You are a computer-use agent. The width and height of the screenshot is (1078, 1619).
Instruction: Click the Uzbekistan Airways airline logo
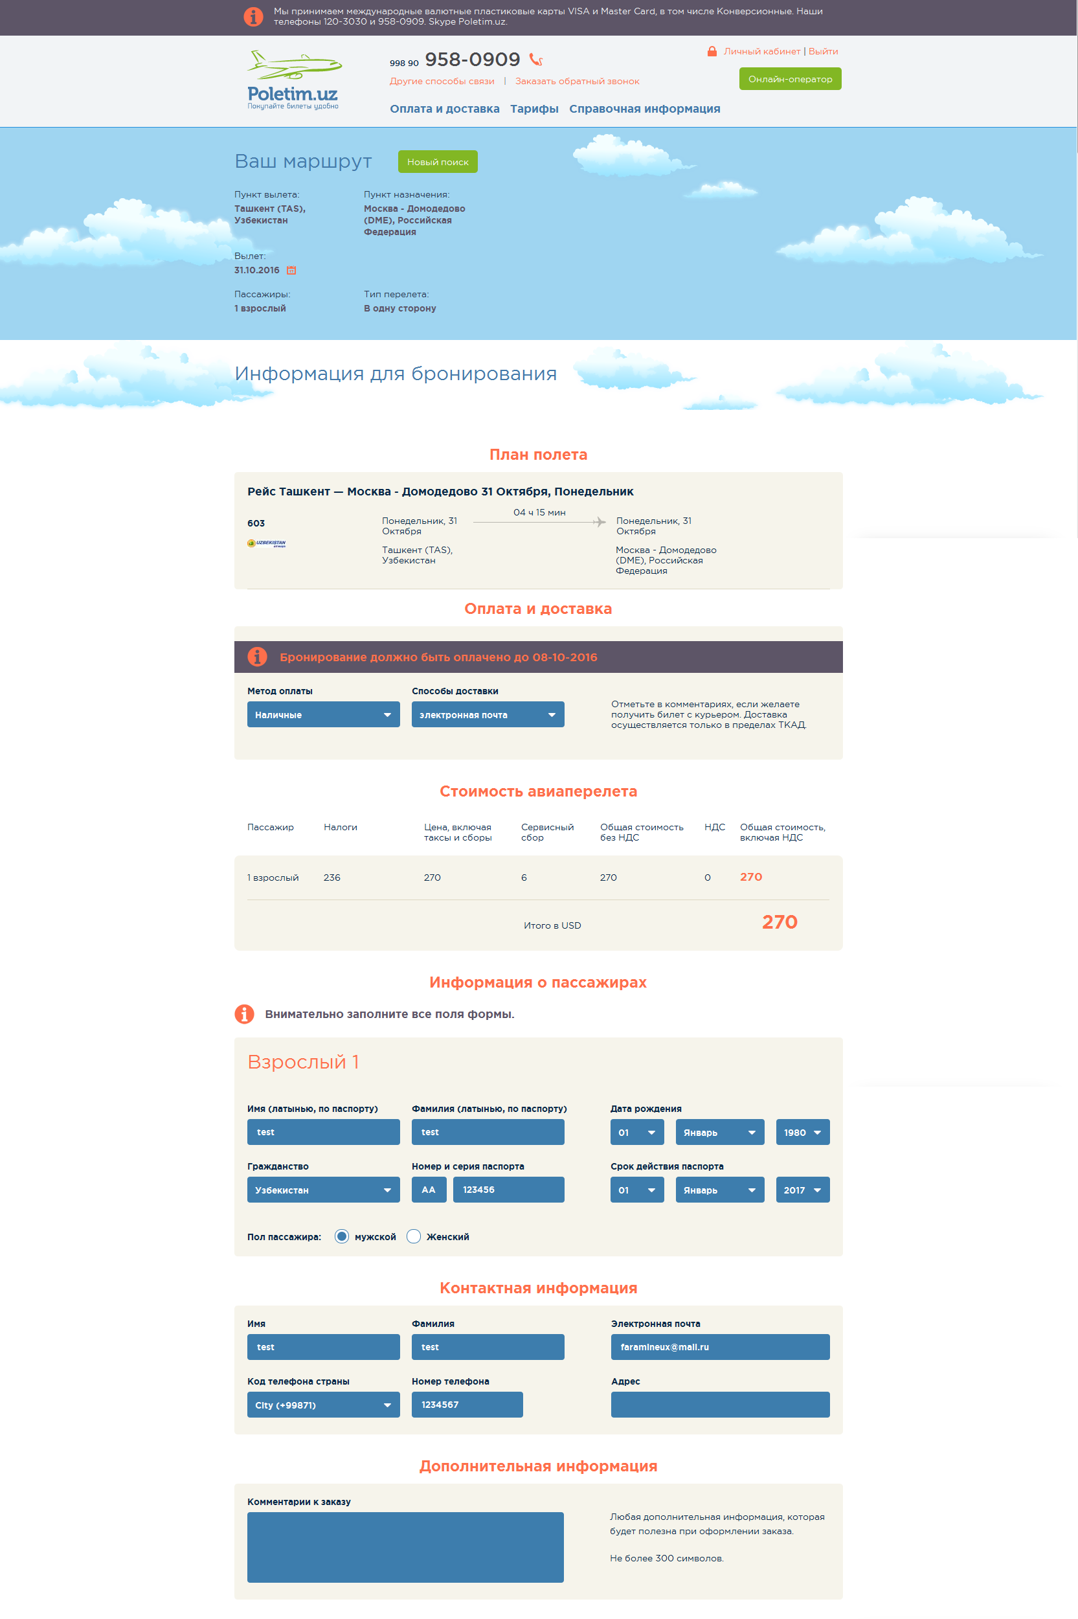(266, 543)
